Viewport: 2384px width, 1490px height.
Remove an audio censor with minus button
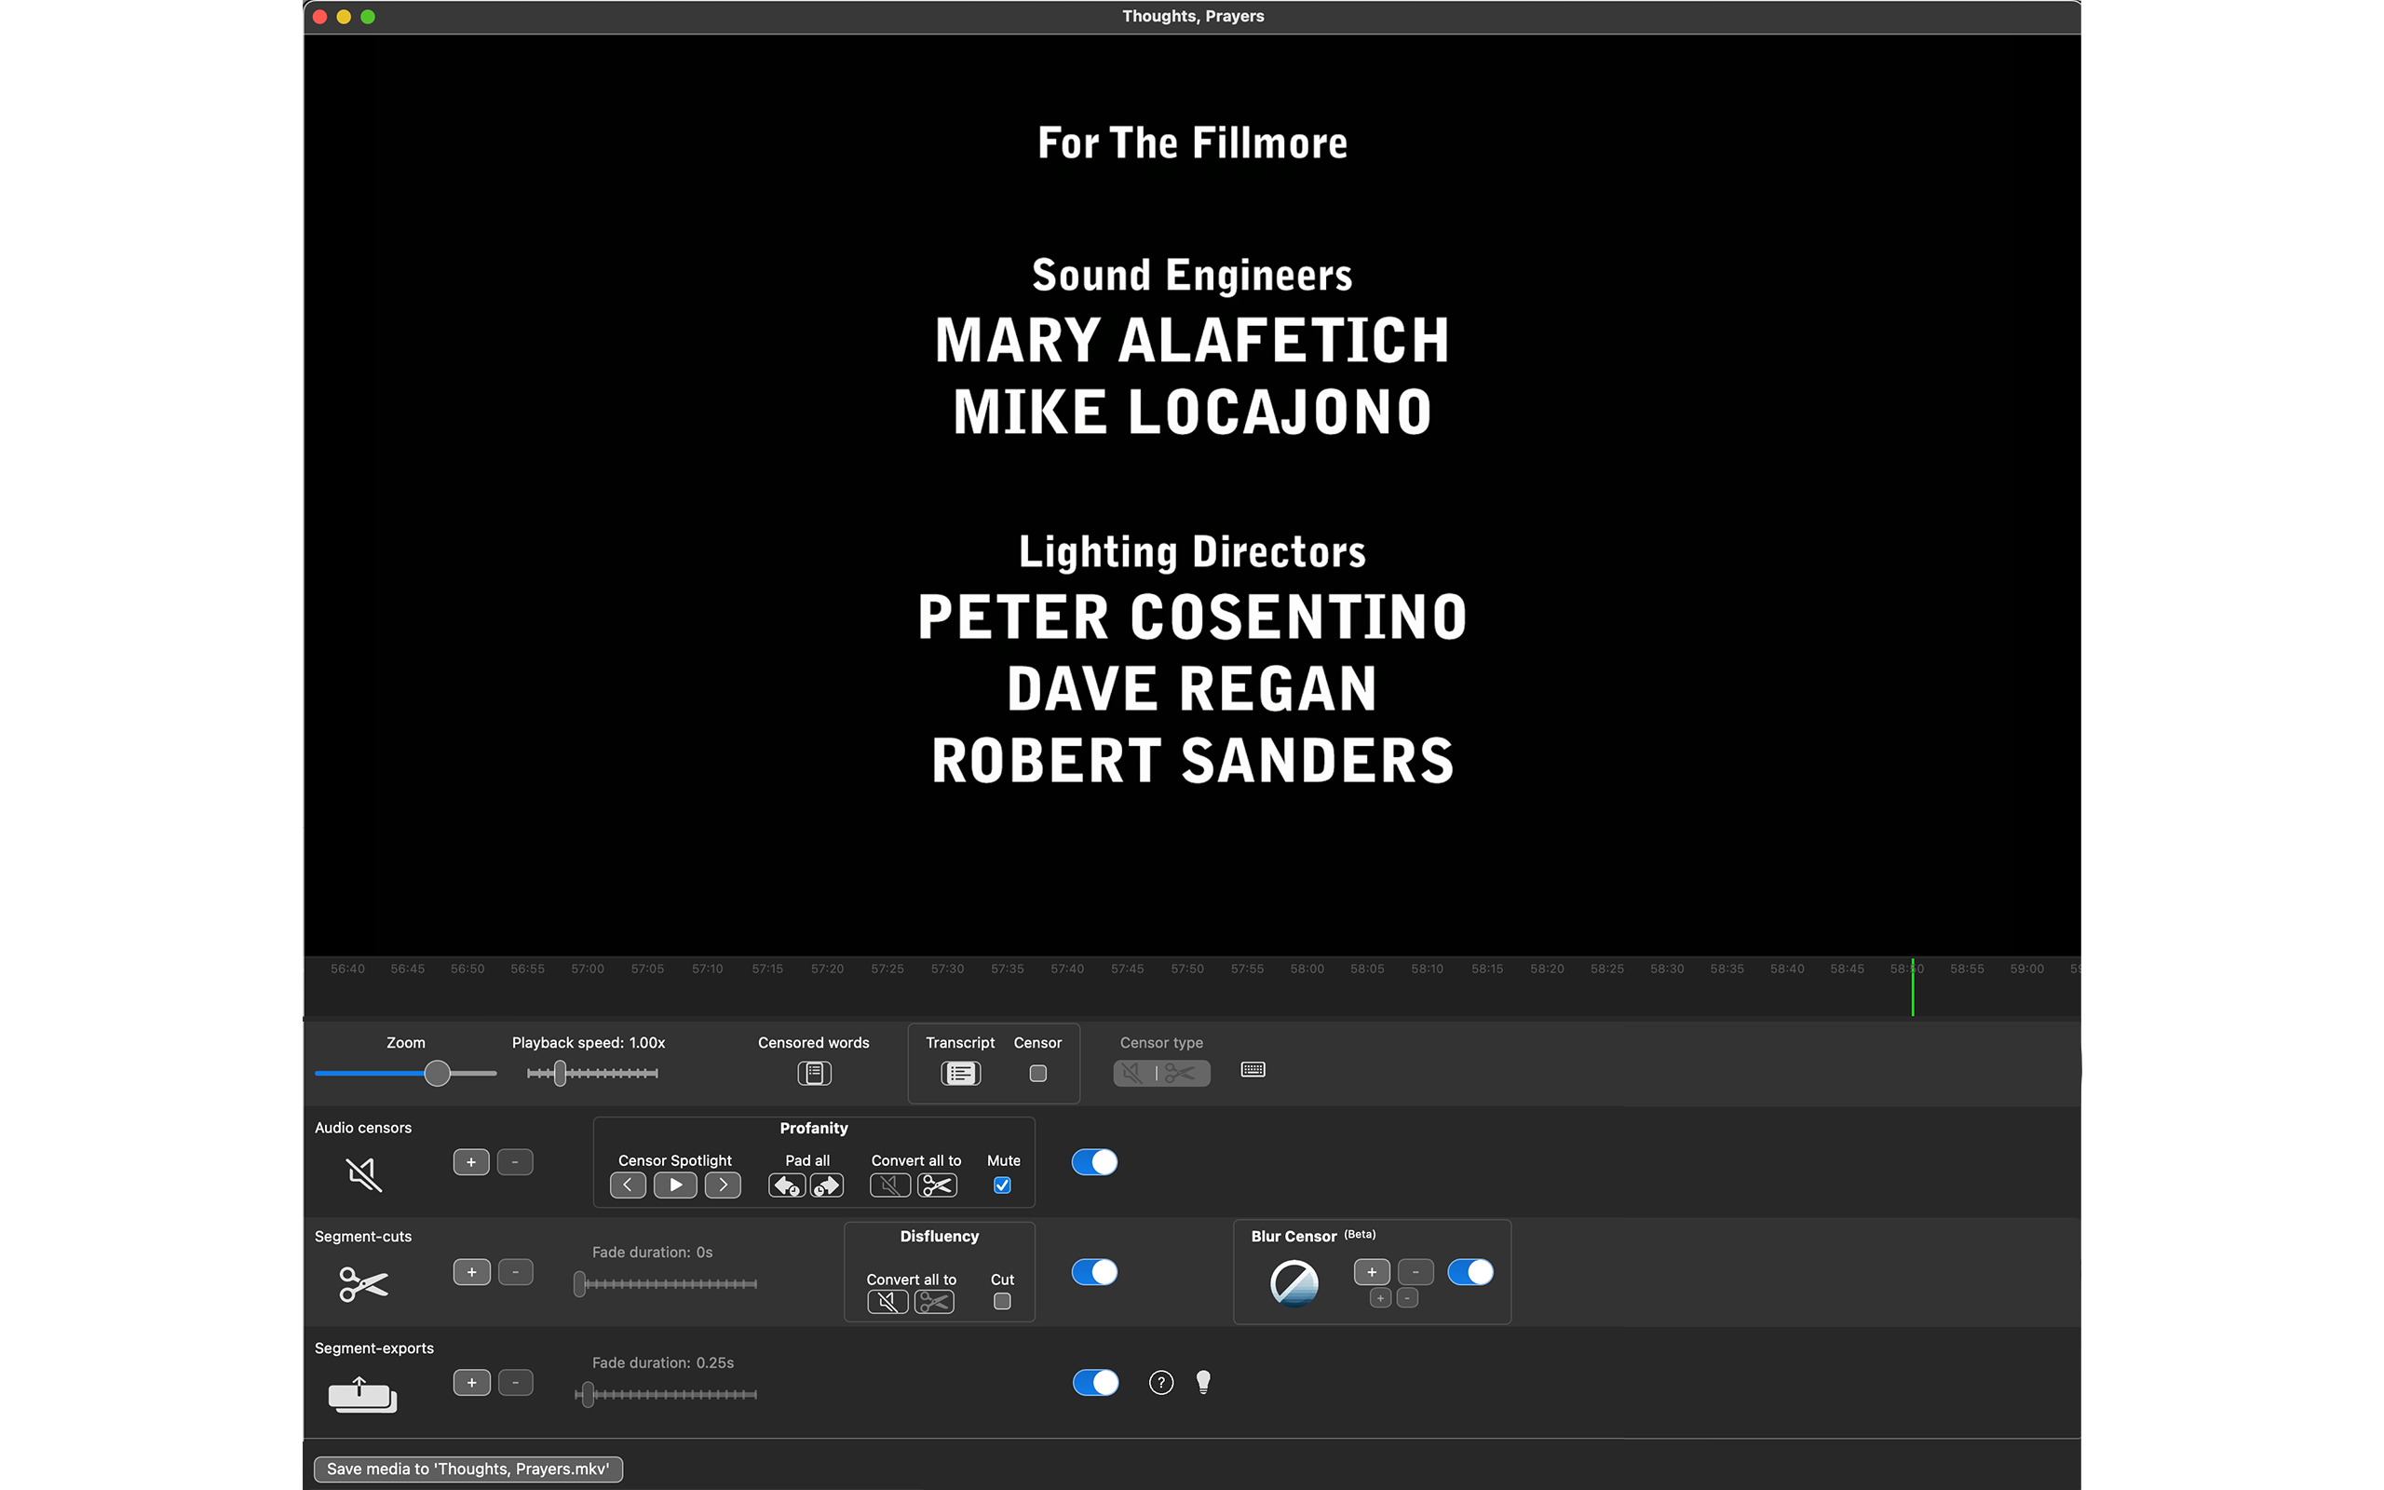coord(514,1163)
